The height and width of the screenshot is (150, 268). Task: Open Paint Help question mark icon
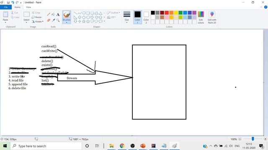[265, 7]
